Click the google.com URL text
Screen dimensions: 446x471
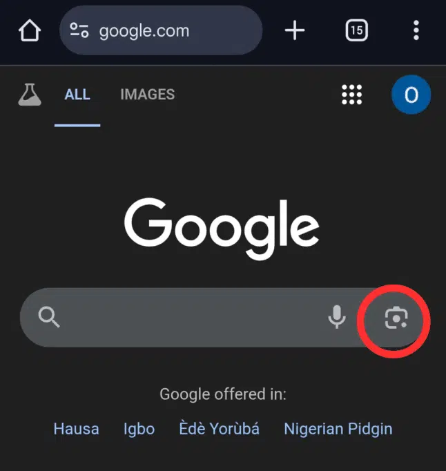tap(144, 31)
